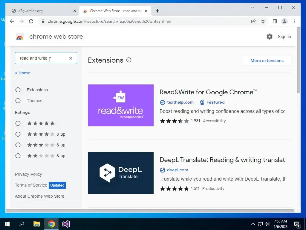306x230 pixels.
Task: Open the notification center icon
Action: click(x=297, y=224)
